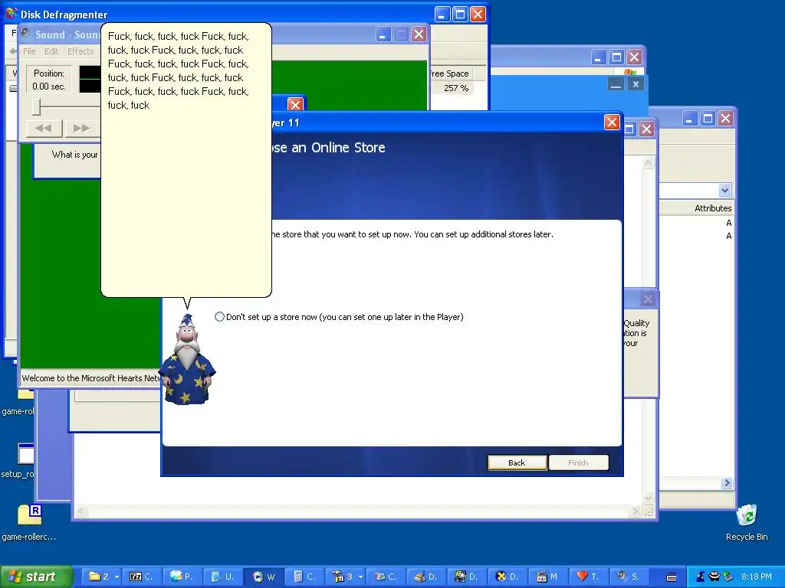Switch to the Calculator taskbar button
This screenshot has height=588, width=785.
pyautogui.click(x=305, y=577)
